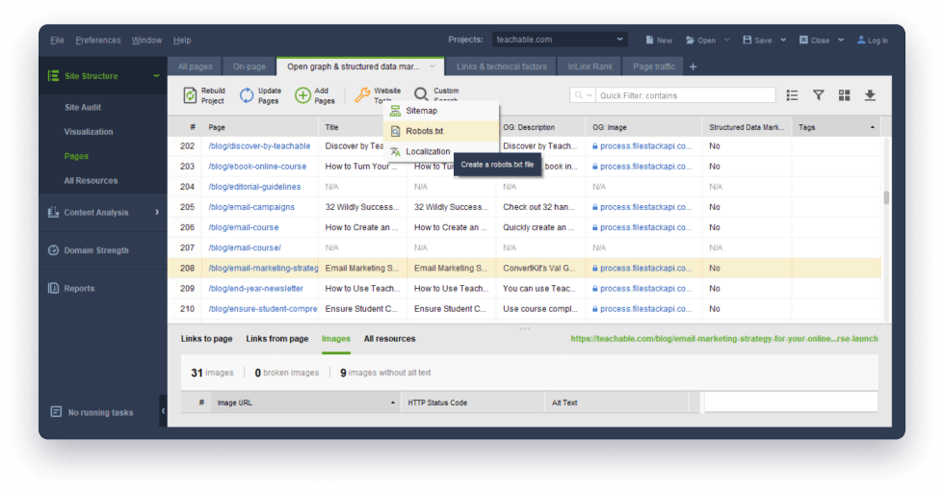Click the Close project icon
This screenshot has height=493, width=944.
803,39
